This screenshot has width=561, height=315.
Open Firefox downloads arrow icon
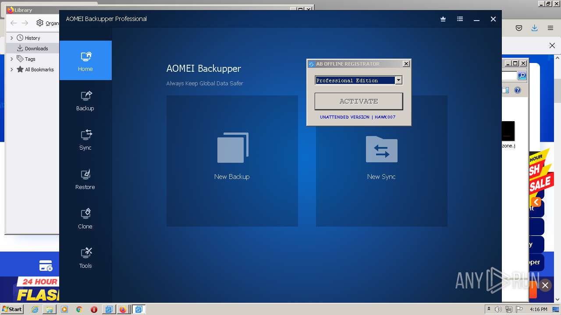pos(534,28)
